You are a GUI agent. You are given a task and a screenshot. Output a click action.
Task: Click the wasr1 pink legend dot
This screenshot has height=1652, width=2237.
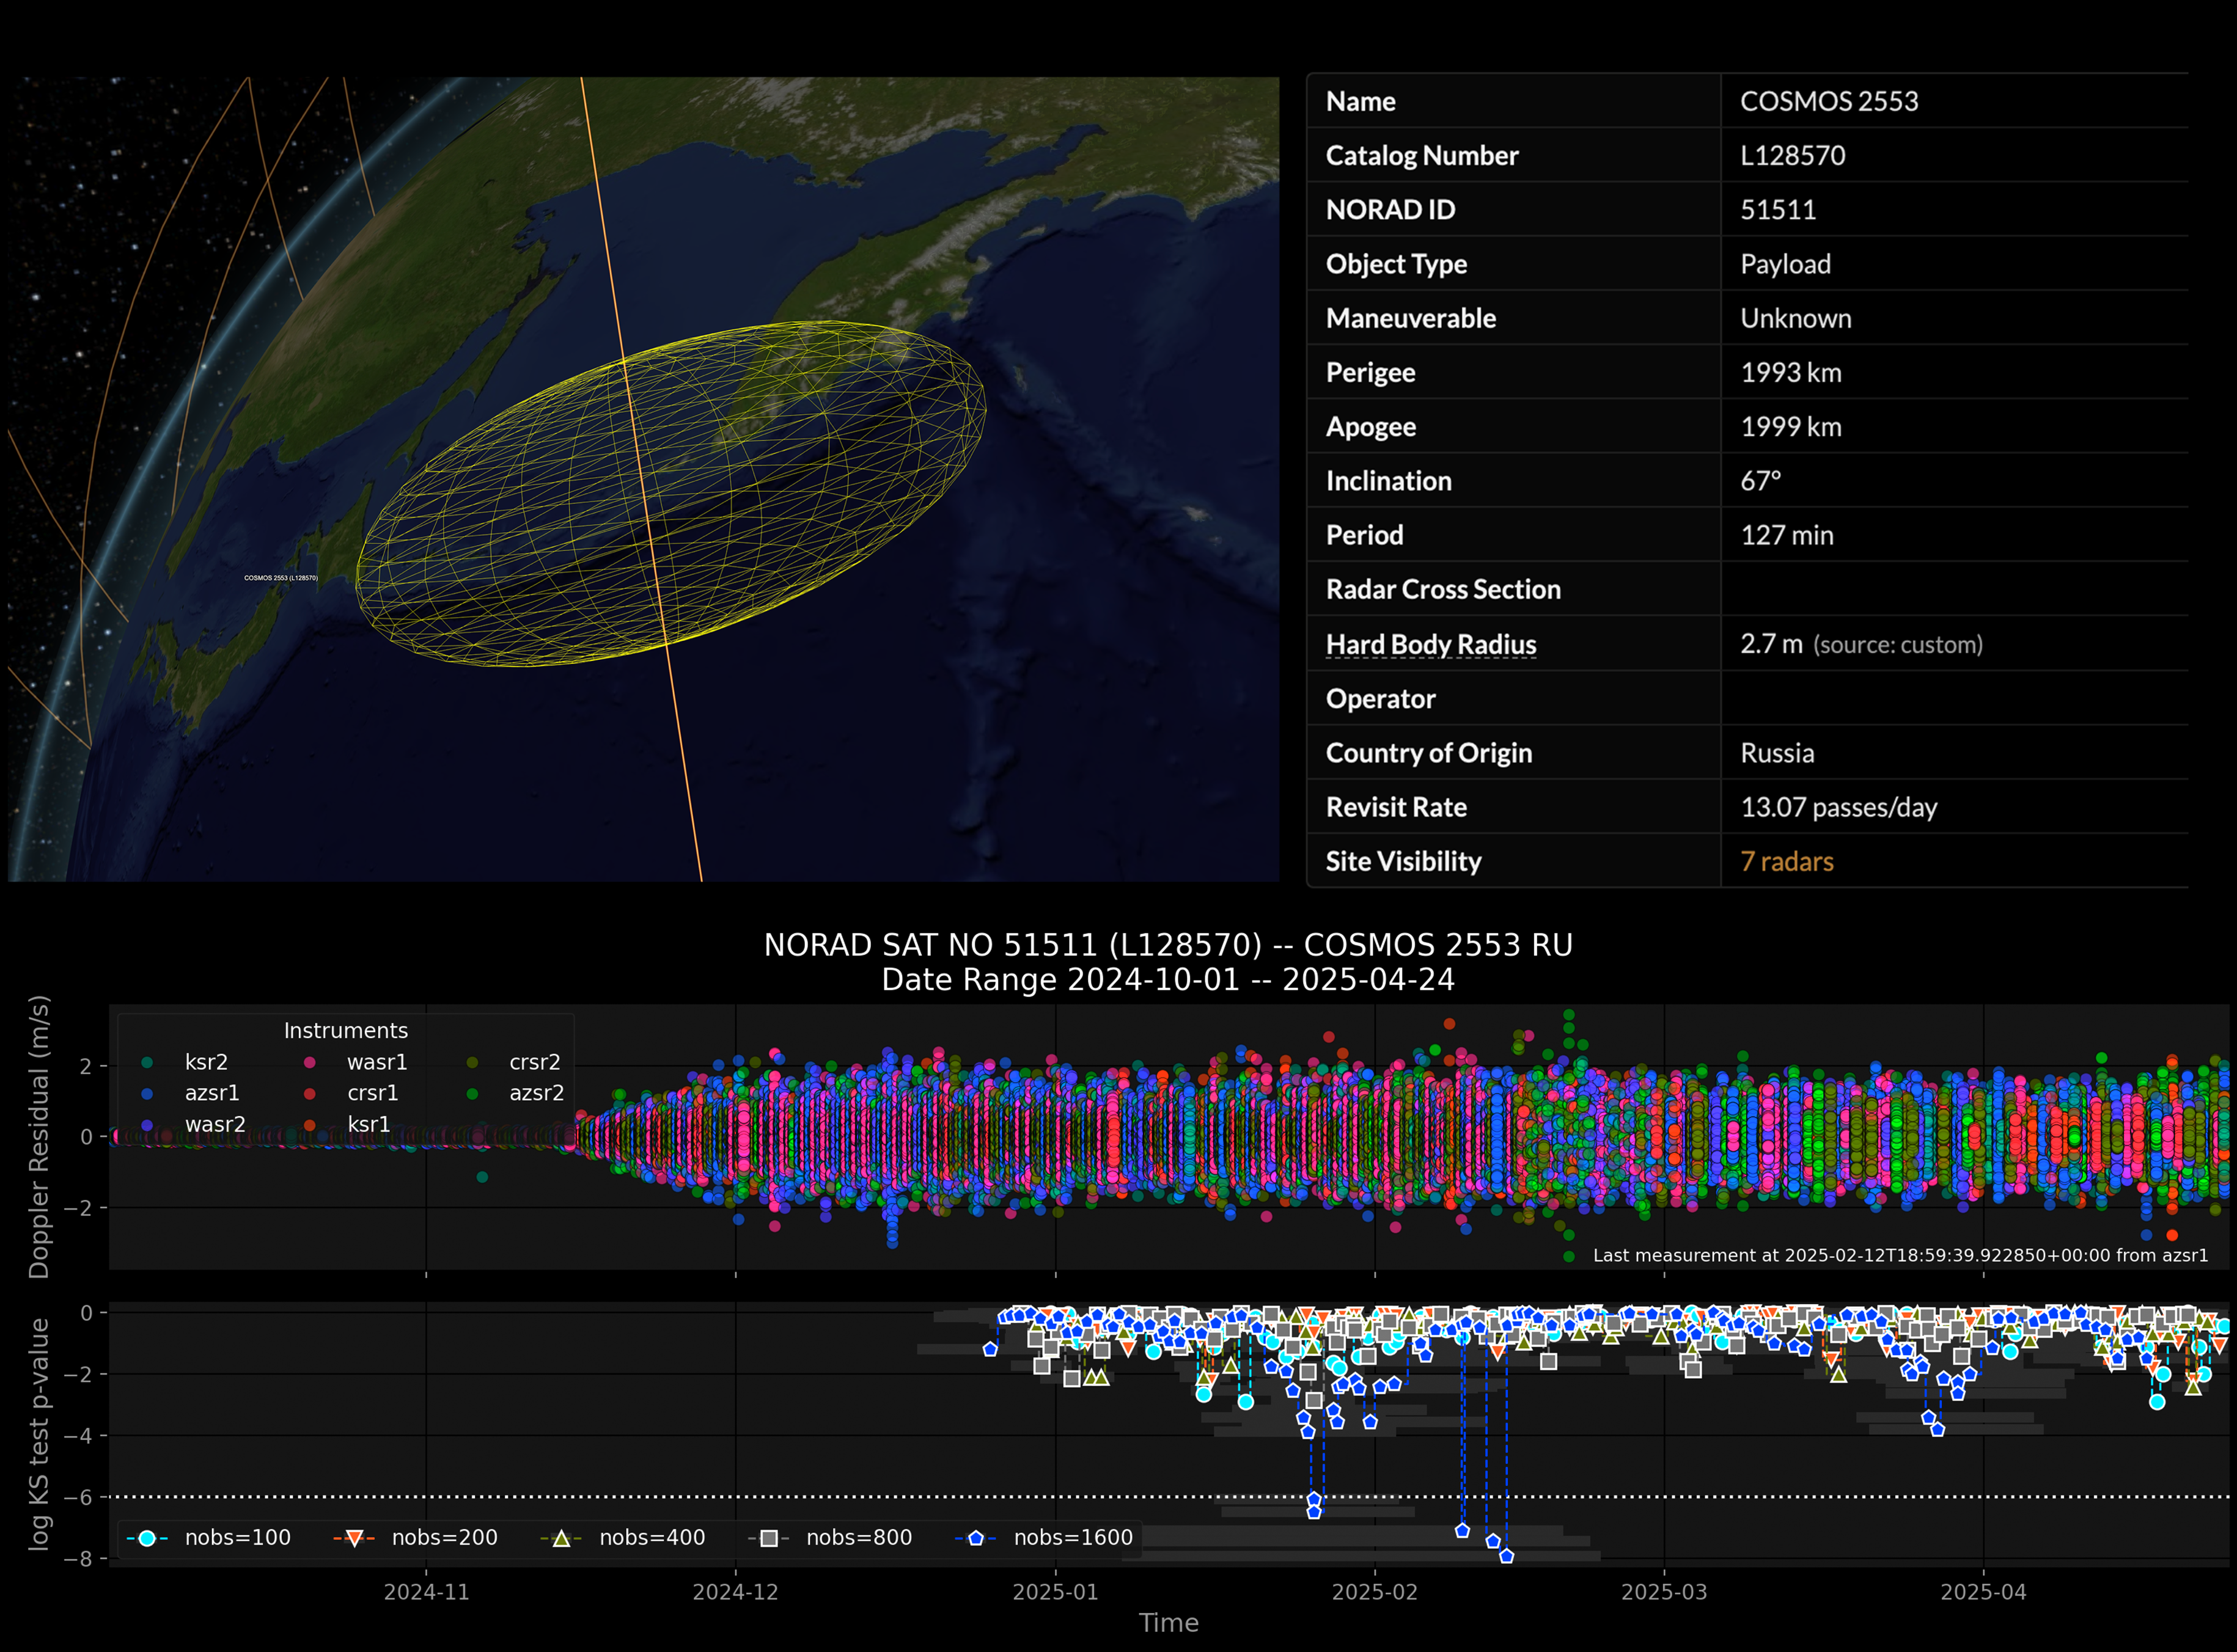(309, 1062)
